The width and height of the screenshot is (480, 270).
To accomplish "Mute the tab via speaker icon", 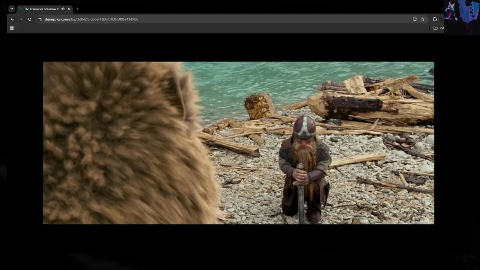I will tap(63, 9).
